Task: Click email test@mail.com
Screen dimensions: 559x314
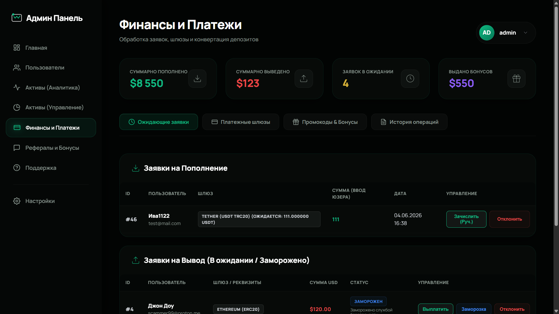Action: coord(164,223)
